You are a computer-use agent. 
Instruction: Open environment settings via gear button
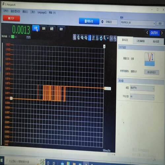tap(109, 22)
